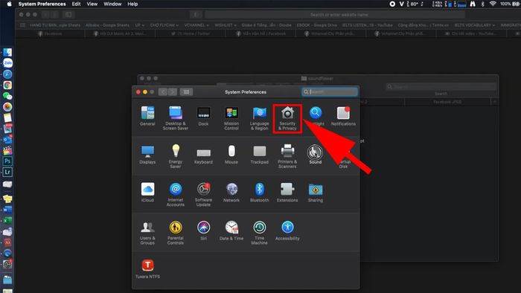This screenshot has height=293, width=521.
Task: Open the Accessibility preferences icon
Action: coord(287,231)
